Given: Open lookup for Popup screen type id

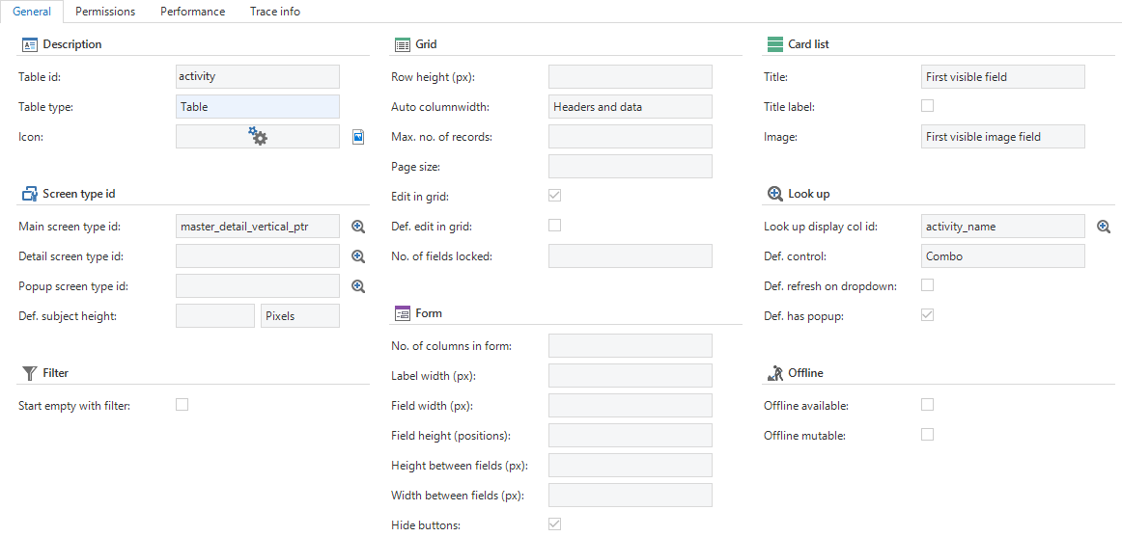Looking at the screenshot, I should [x=358, y=286].
